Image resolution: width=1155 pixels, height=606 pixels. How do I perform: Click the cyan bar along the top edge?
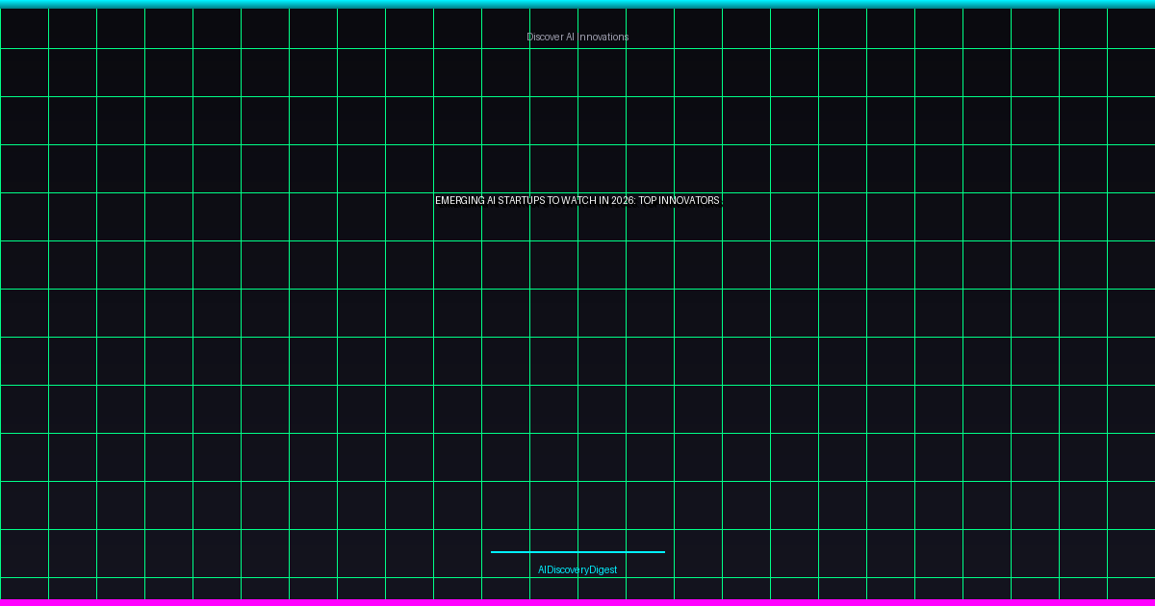[x=577, y=4]
